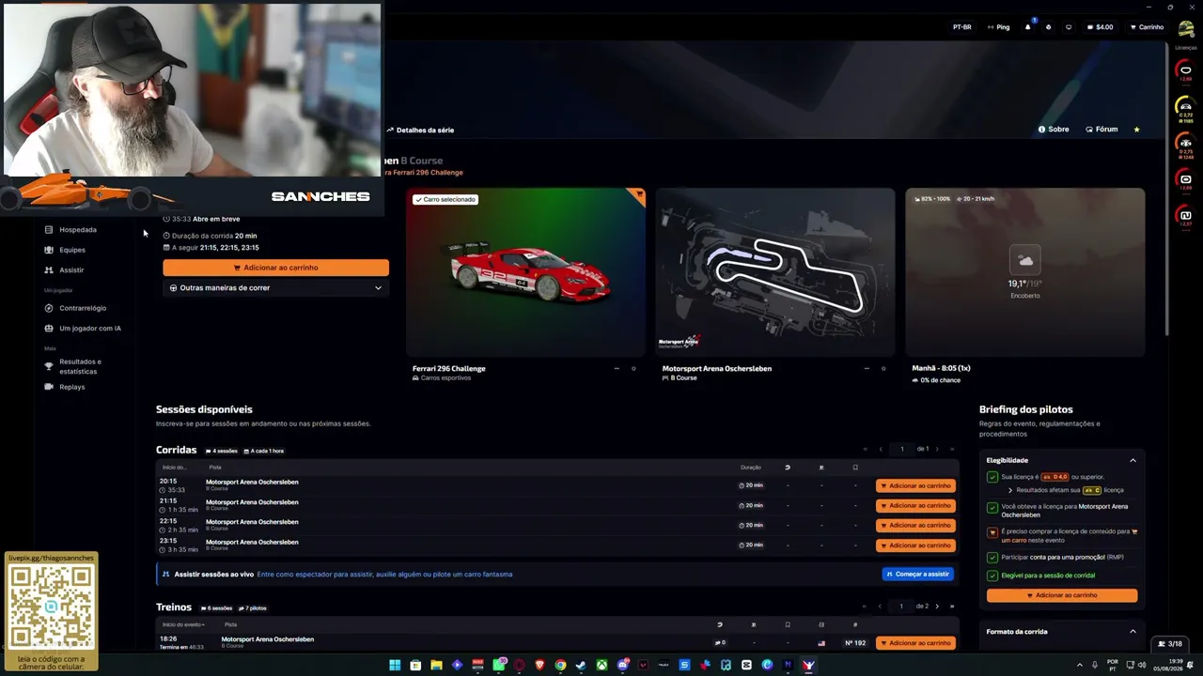
Task: Open the Carrinho cart
Action: tap(1146, 27)
